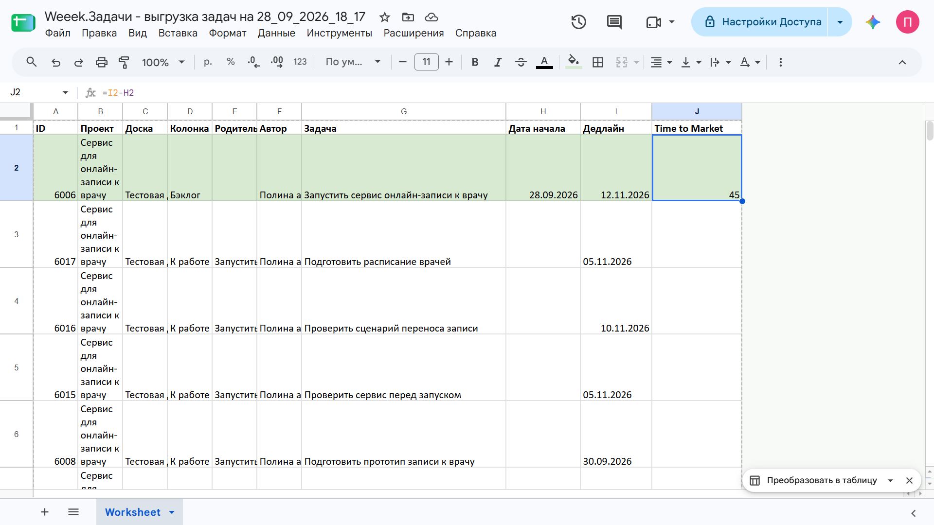Collapse the toolbar header with chevron
The width and height of the screenshot is (934, 525).
coord(902,62)
